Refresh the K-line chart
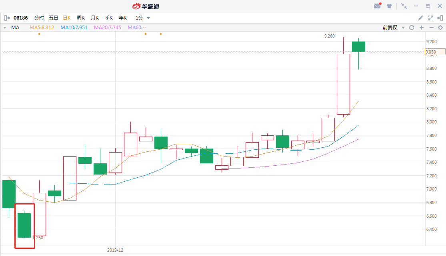446x256 pixels. click(412, 28)
